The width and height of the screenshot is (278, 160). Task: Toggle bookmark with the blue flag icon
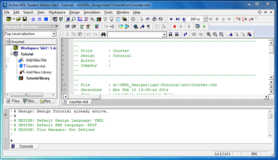coord(230,34)
